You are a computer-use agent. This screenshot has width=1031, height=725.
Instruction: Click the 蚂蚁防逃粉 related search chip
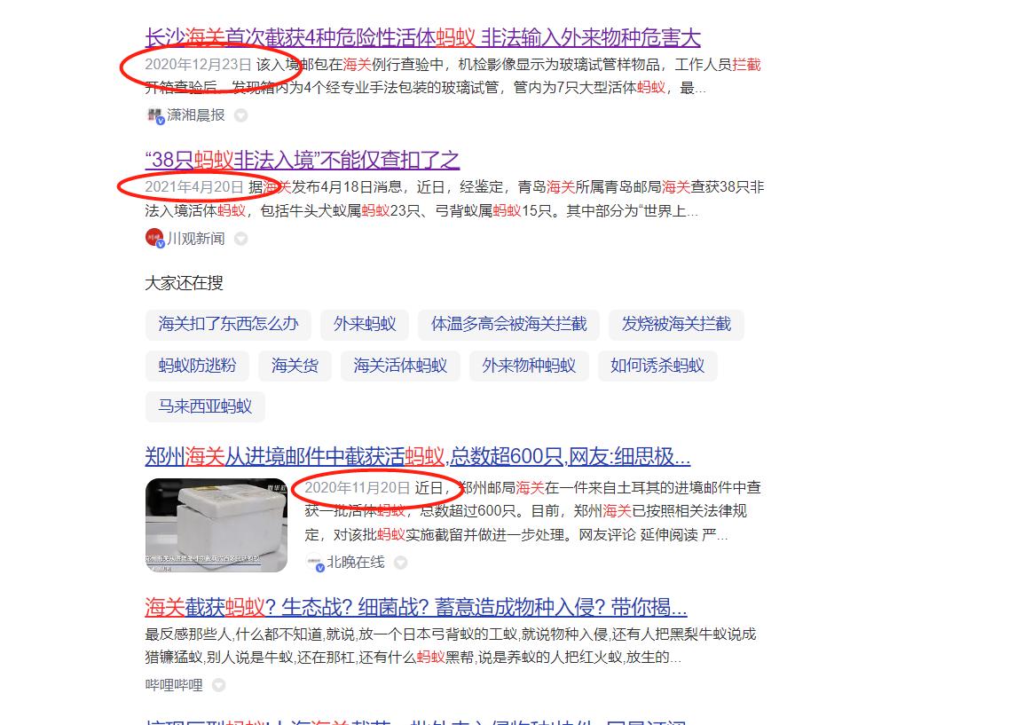point(197,366)
